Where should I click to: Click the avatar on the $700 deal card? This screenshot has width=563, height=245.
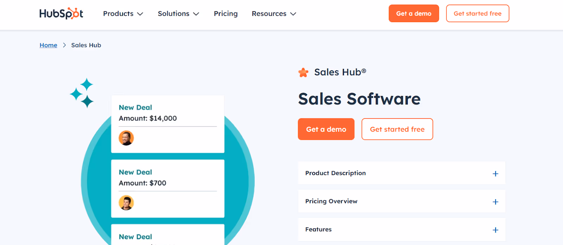(x=126, y=203)
